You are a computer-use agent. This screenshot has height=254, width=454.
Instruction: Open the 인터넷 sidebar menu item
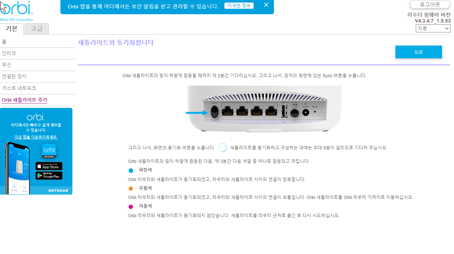pyautogui.click(x=38, y=53)
